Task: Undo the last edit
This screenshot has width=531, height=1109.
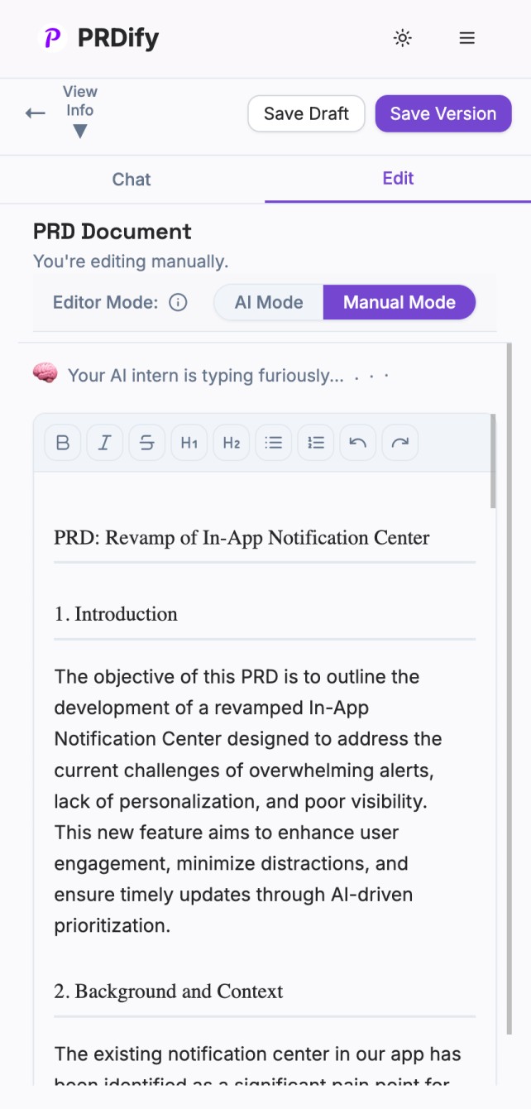Action: (357, 442)
